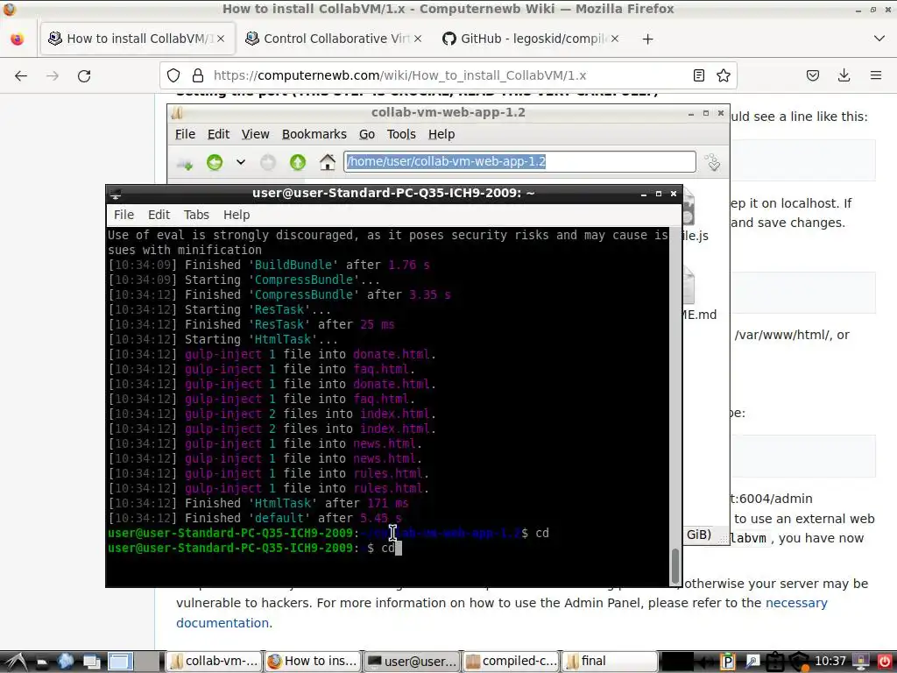Viewport: 897px width, 673px height.
Task: Open the Firefox hamburger application menu
Action: point(875,75)
